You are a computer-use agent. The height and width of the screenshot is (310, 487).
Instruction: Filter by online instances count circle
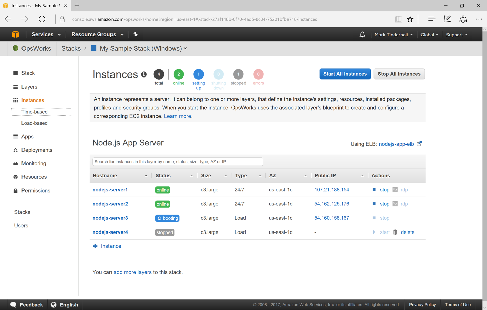179,74
